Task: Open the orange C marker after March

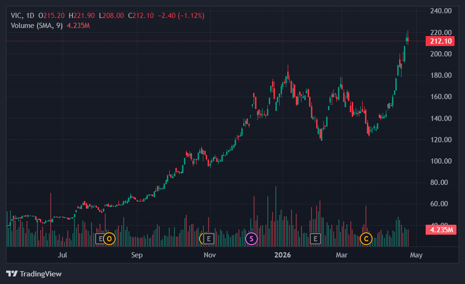Action: pyautogui.click(x=365, y=238)
